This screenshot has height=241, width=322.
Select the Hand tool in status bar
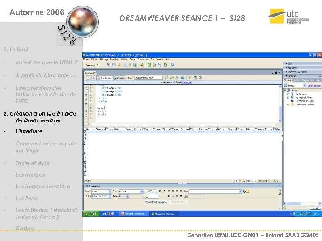240,181
